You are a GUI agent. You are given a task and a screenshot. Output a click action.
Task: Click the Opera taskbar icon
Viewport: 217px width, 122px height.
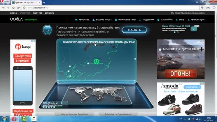pos(14,119)
